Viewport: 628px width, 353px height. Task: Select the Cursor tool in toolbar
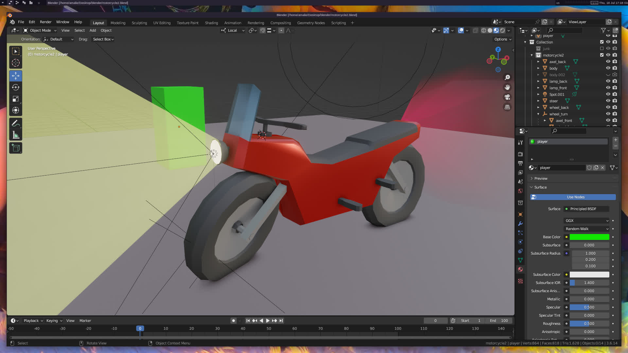(x=15, y=63)
